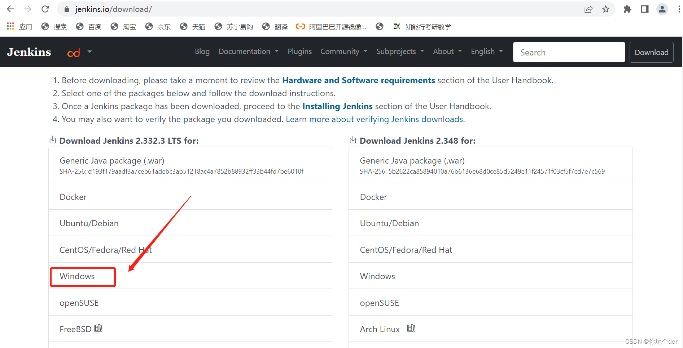The width and height of the screenshot is (683, 348).
Task: Select Windows under LTS 2.332.3 downloads
Action: click(190, 276)
